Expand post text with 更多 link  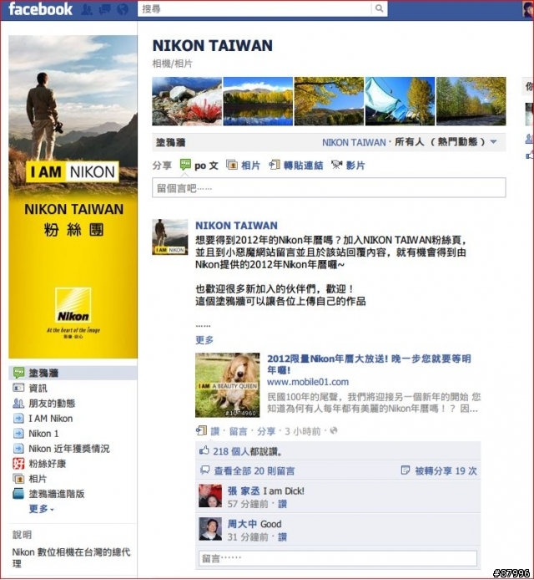tap(204, 339)
